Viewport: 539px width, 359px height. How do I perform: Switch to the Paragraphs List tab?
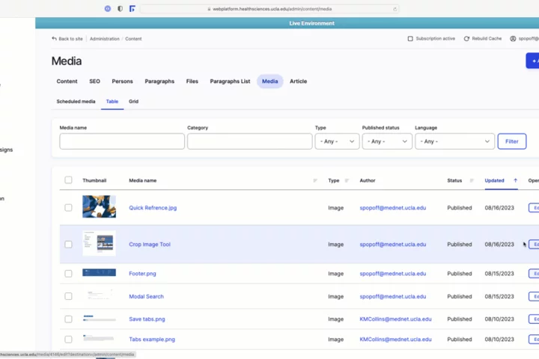click(230, 81)
